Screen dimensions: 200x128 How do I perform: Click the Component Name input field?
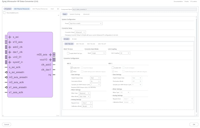pyautogui.click(x=134, y=9)
